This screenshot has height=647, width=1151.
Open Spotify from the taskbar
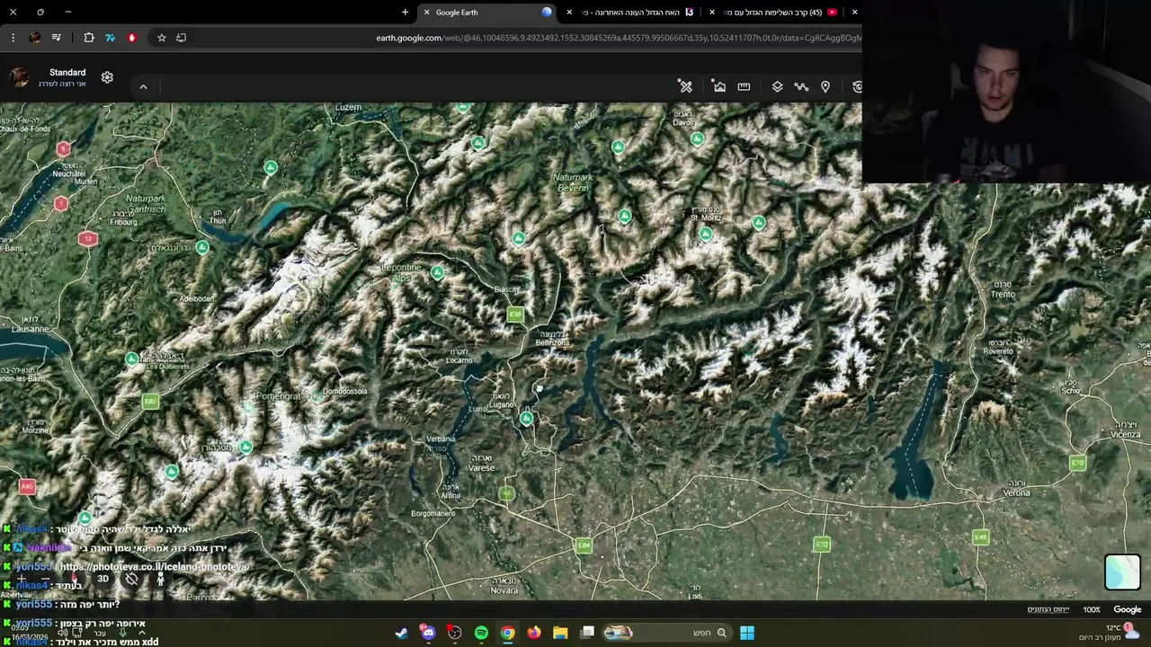(x=481, y=633)
